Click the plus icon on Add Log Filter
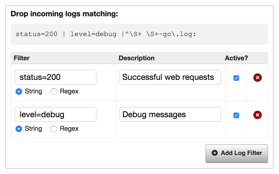Screen dimensions: 279x174 [x=215, y=153]
